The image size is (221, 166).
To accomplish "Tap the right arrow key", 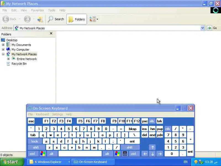I will [160, 154].
